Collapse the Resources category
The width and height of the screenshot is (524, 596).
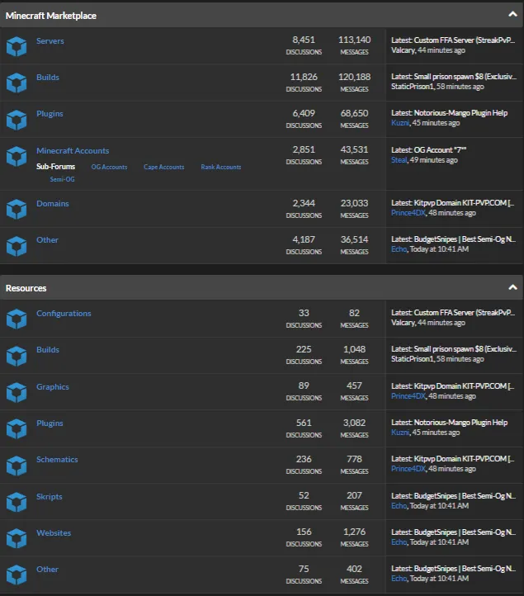tap(513, 287)
